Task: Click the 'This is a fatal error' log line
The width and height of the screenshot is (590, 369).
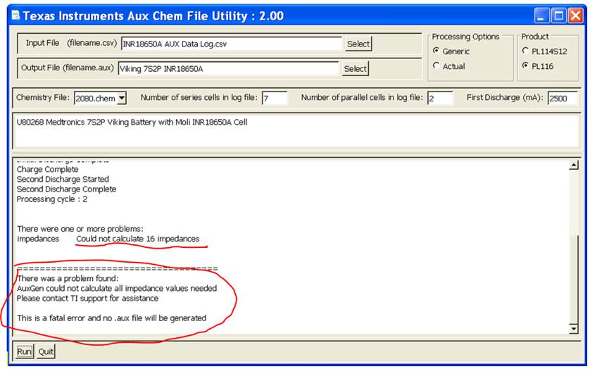Action: pyautogui.click(x=111, y=318)
